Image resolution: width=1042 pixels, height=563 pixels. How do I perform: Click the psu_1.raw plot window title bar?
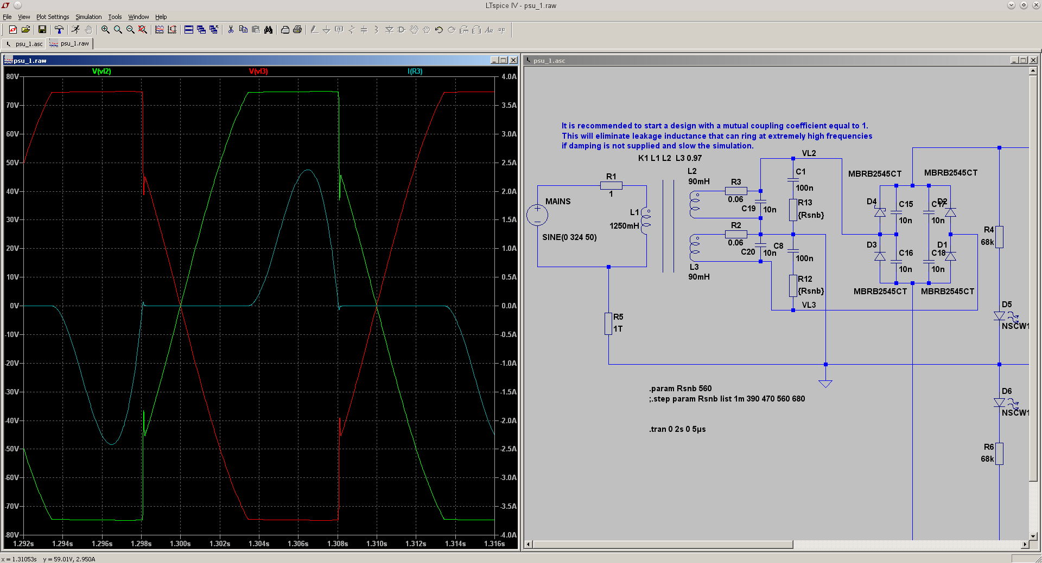tap(260, 60)
